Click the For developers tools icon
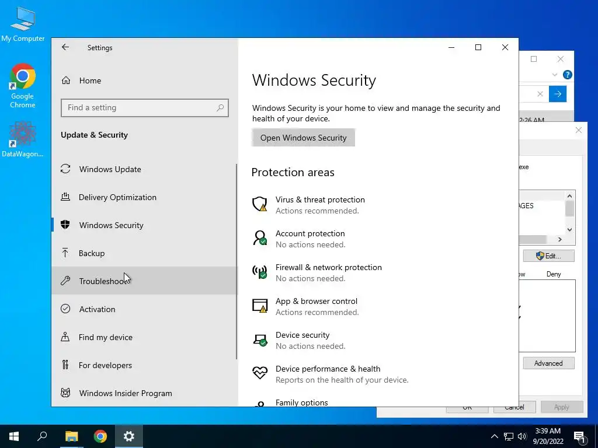Image resolution: width=598 pixels, height=448 pixels. (x=65, y=365)
